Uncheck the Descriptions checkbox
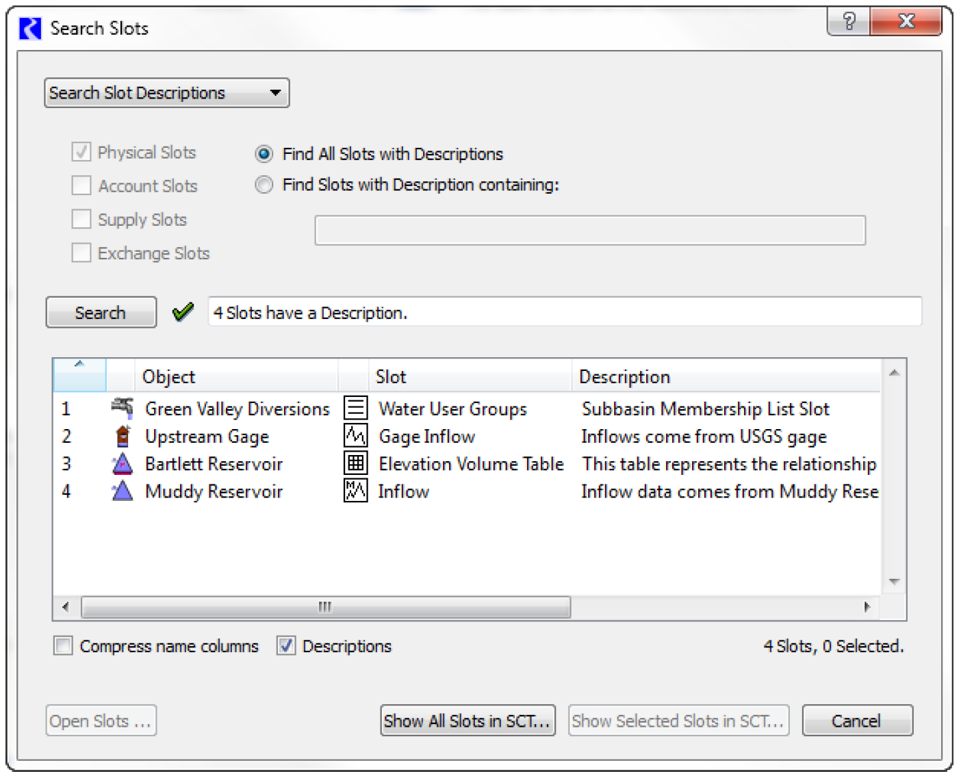The height and width of the screenshot is (776, 961). coord(286,646)
